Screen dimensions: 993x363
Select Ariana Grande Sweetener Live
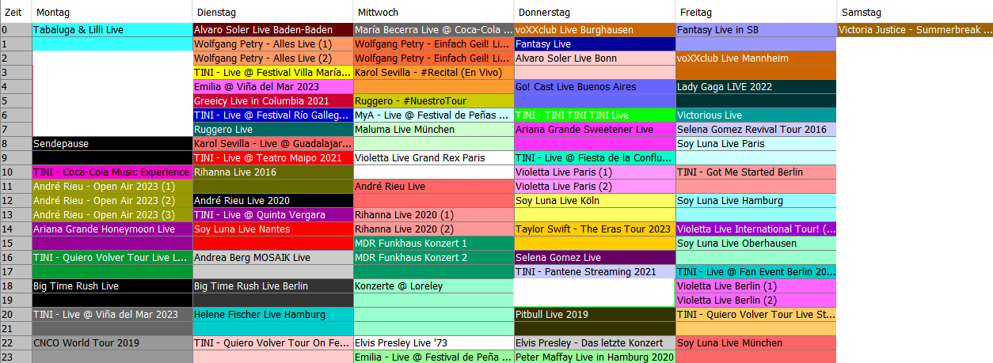(594, 130)
